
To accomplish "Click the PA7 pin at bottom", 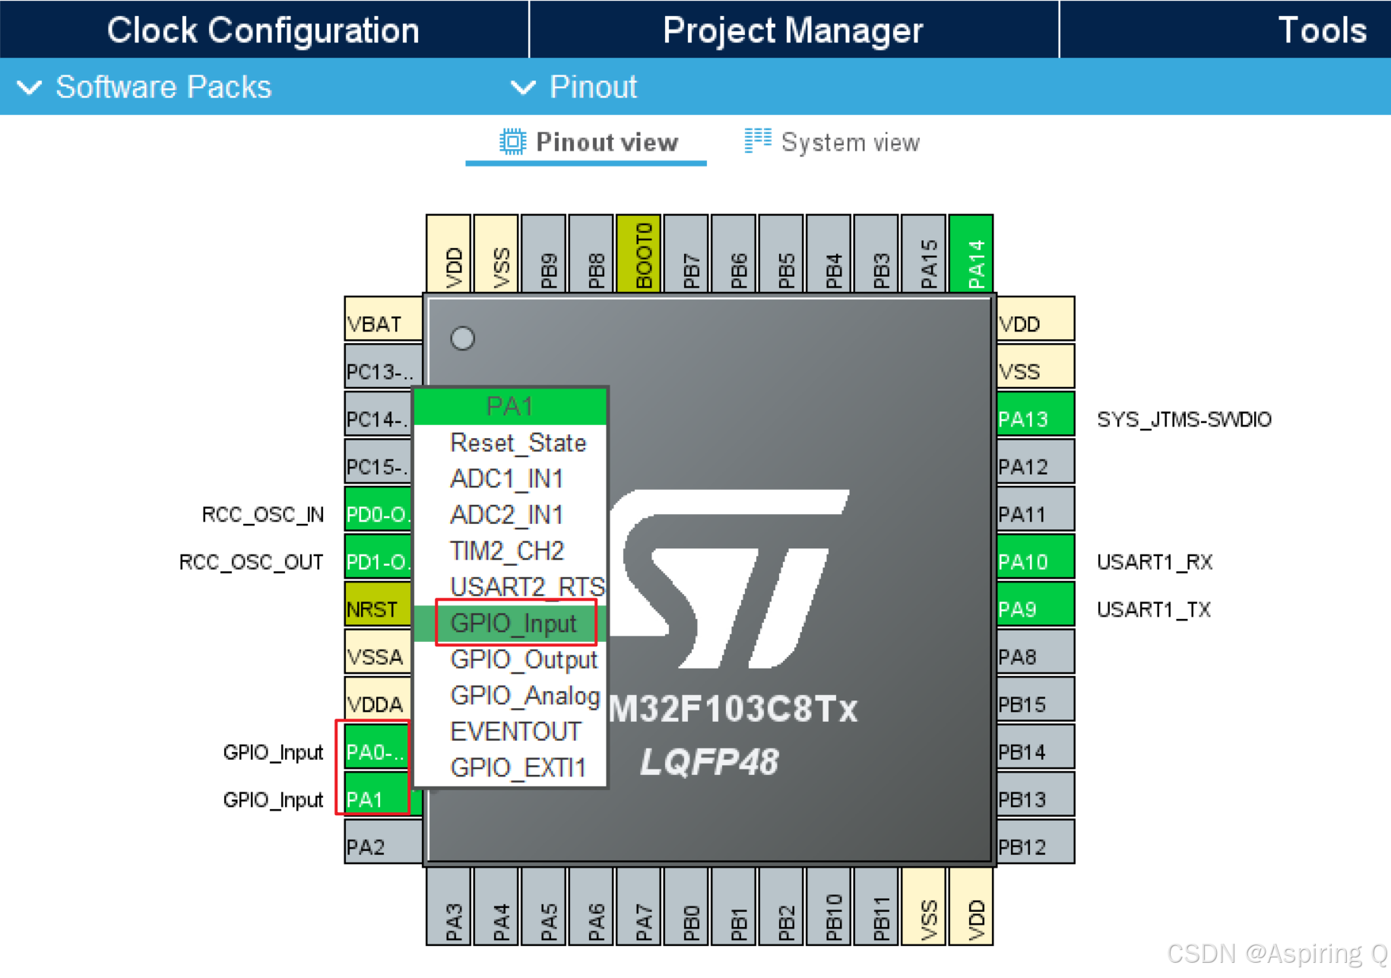I will tap(638, 906).
